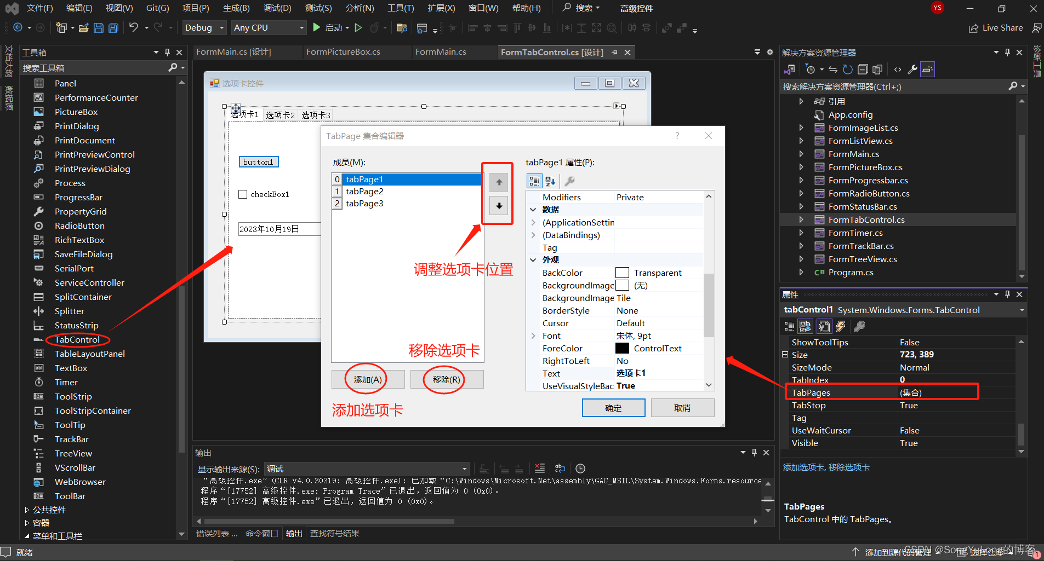Click the Open File toolbar icon
Screen dimensions: 1044x561
pyautogui.click(x=84, y=28)
